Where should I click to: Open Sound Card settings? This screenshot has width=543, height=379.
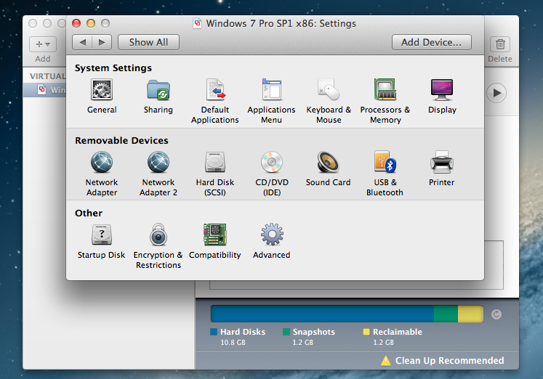coord(328,163)
